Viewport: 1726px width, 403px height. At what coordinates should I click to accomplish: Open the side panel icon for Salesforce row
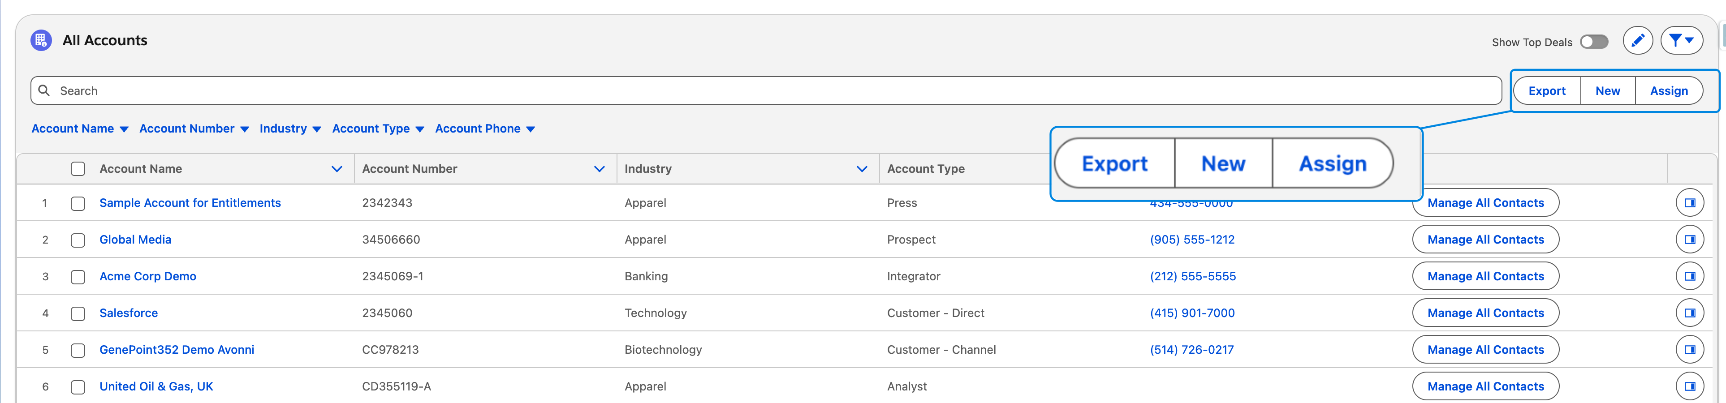coord(1689,313)
